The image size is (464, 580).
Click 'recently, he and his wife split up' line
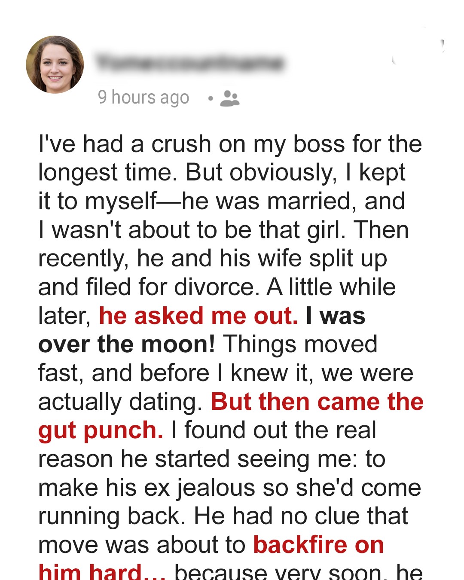(x=213, y=258)
